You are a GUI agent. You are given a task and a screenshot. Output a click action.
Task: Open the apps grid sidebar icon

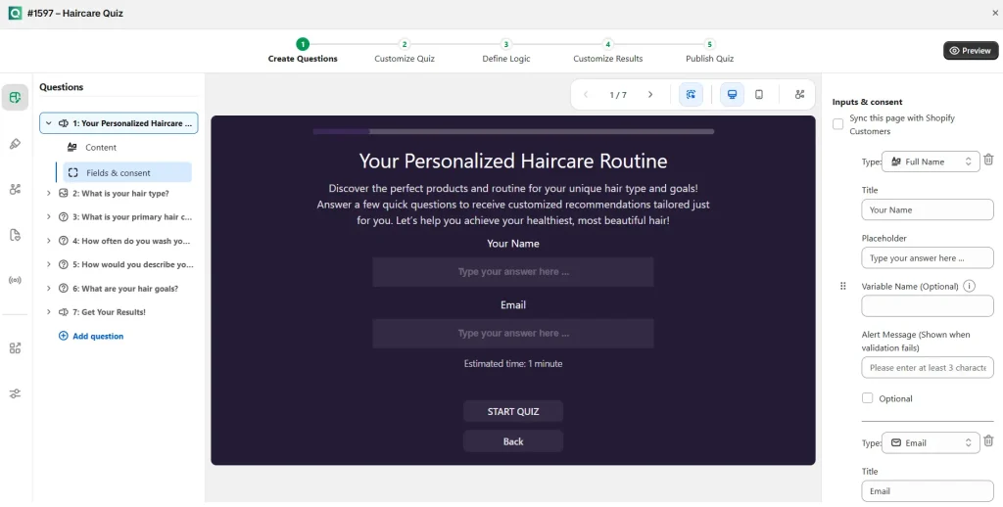point(15,347)
